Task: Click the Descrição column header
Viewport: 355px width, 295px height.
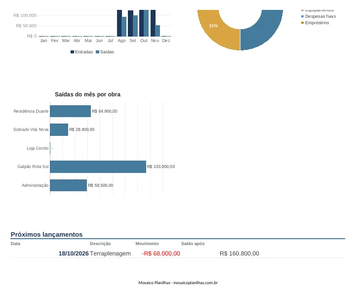Action: (x=100, y=244)
